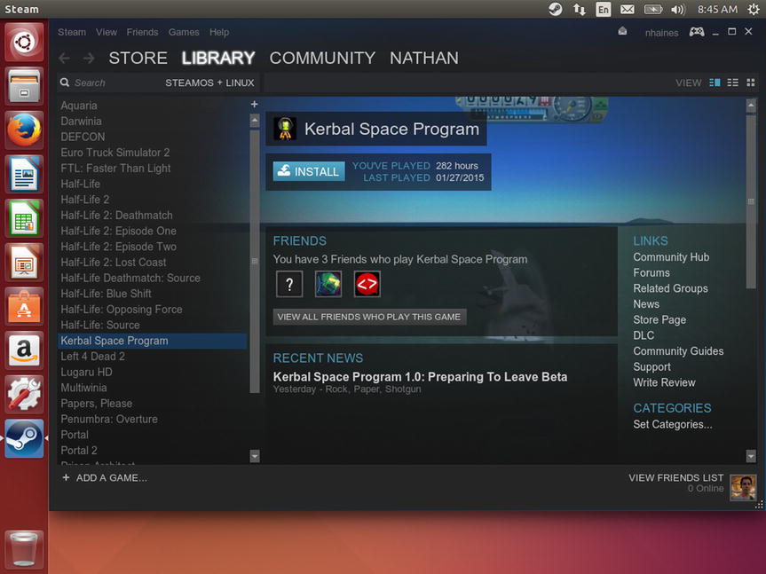The width and height of the screenshot is (766, 574).
Task: Open the mail indicator in panel
Action: click(x=628, y=9)
